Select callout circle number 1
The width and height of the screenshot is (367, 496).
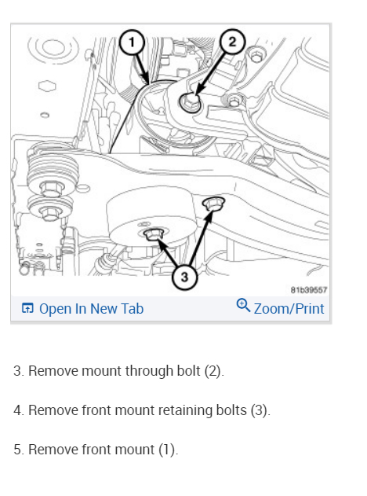132,42
